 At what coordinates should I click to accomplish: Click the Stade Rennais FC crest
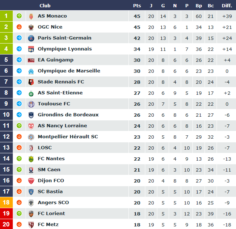click(x=31, y=82)
